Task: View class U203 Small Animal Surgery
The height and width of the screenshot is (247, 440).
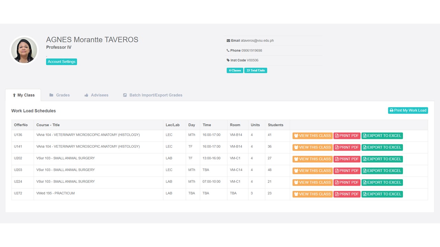Action: 312,170
